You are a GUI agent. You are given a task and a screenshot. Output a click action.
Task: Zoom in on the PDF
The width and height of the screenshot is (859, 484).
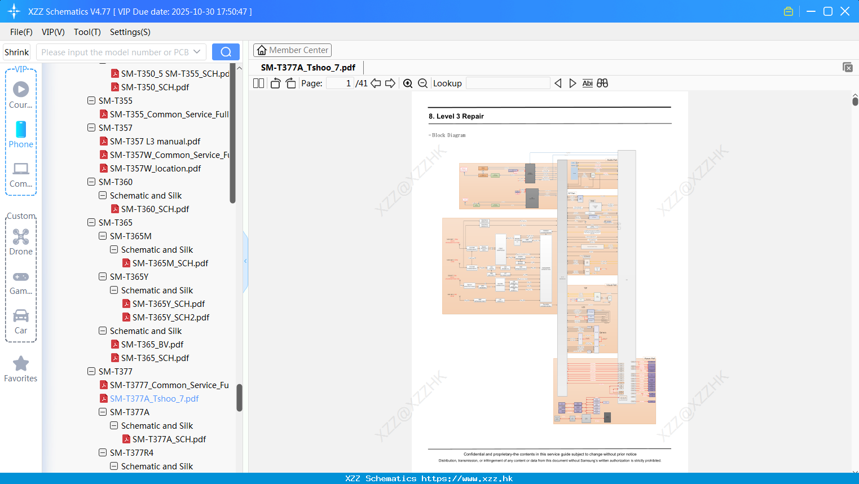(408, 83)
